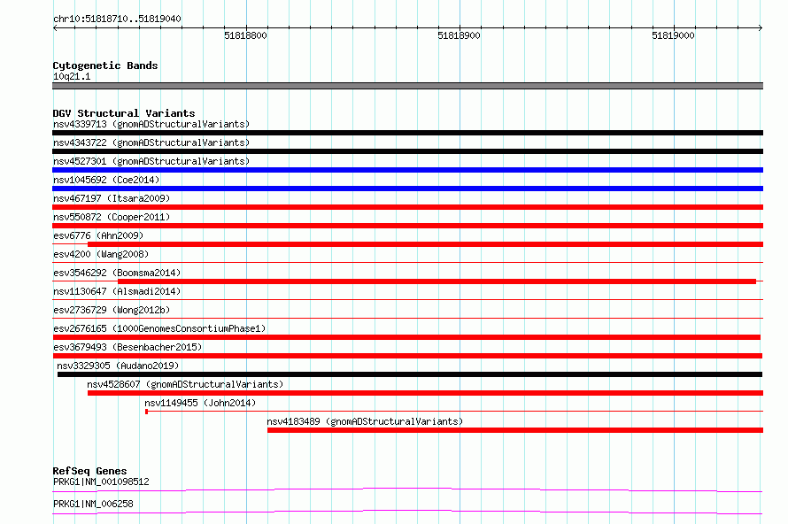Select the red Besenbacher2015 variant bar
This screenshot has width=788, height=524.
(x=407, y=356)
